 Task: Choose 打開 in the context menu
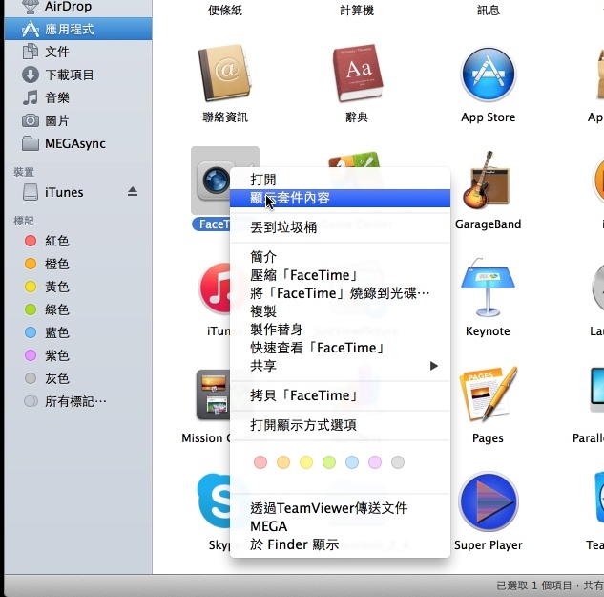click(340, 180)
